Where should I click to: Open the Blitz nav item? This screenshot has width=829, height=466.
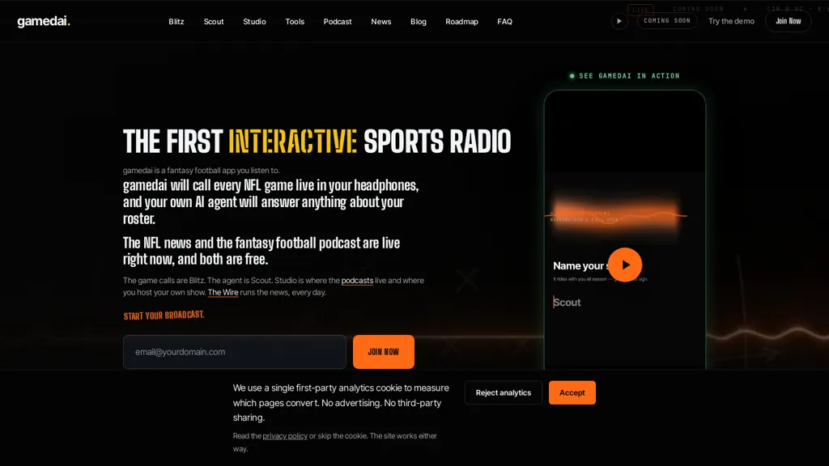(176, 22)
